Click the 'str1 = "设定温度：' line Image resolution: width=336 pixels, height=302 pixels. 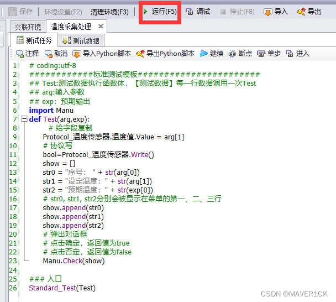pos(97,181)
